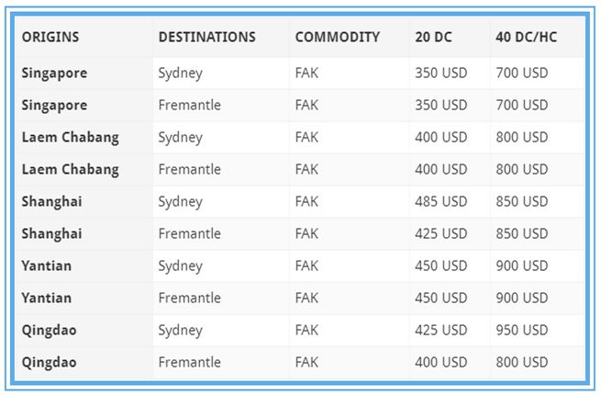Select 425 USD in Shanghai Fremantle row
The width and height of the screenshot is (601, 395).
coord(440,233)
